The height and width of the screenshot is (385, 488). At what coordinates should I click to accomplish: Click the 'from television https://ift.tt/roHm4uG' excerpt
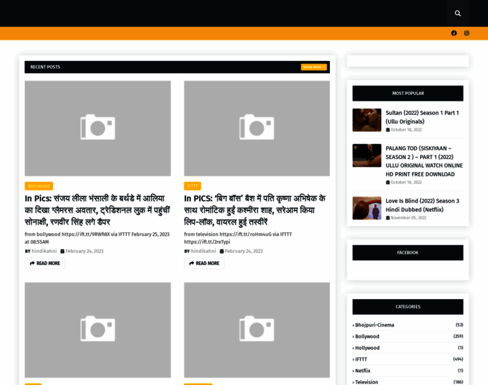[238, 238]
